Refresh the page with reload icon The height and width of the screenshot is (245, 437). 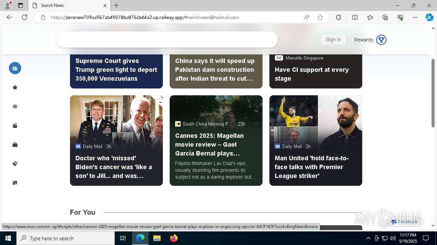tap(25, 17)
